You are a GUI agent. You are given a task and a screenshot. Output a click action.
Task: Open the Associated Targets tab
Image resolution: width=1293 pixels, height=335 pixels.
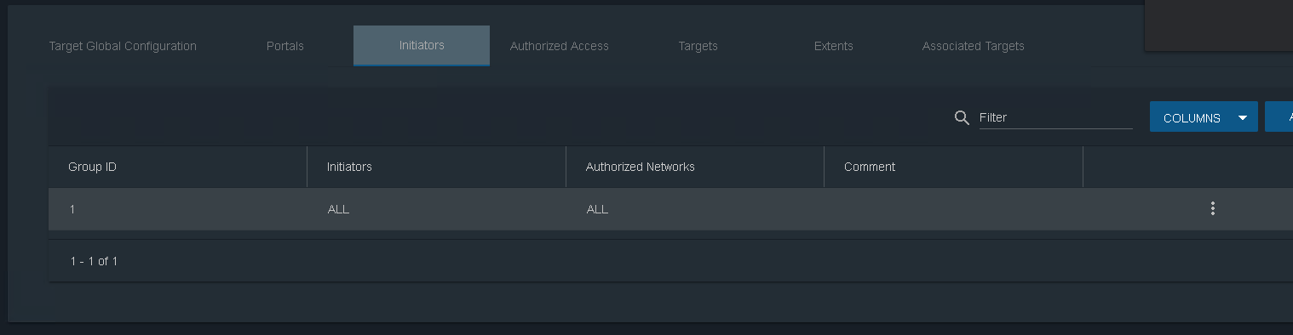coord(973,46)
